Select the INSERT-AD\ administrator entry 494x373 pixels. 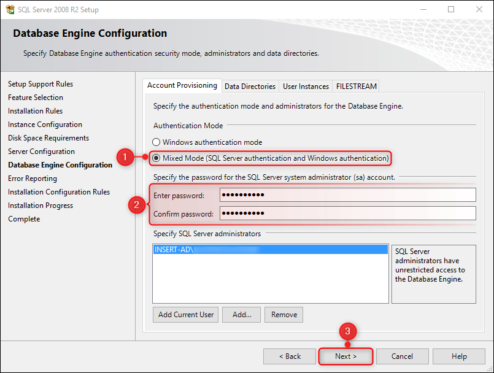[270, 250]
